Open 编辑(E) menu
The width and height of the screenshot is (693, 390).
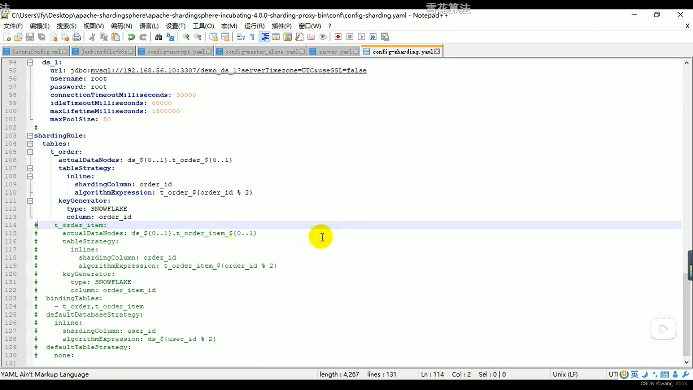pos(40,26)
